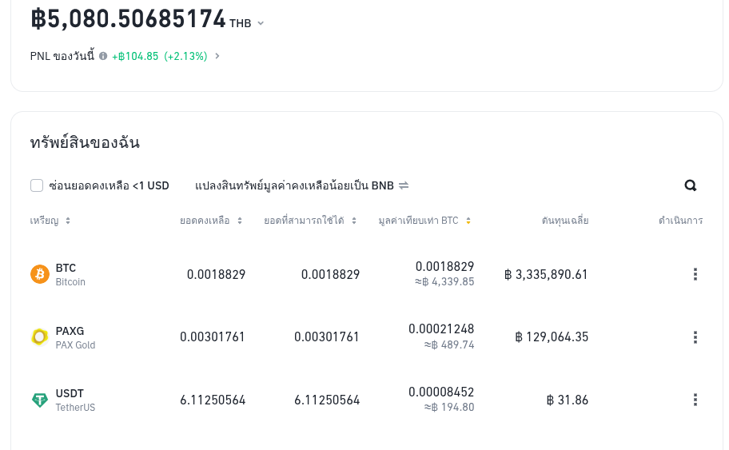This screenshot has width=729, height=450.
Task: Click the Bitcoin coin icon
Action: pos(40,274)
